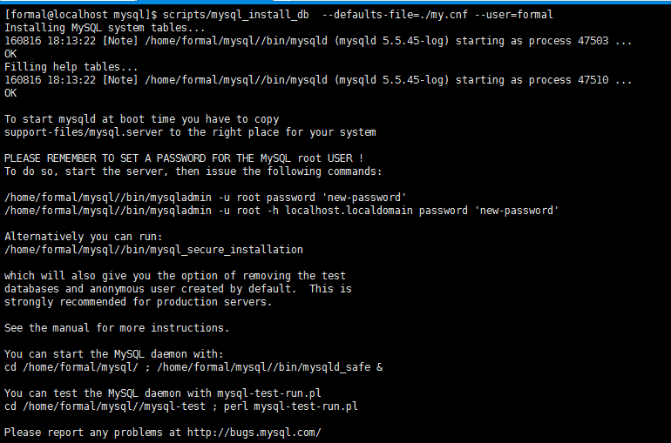Click the first OK status line
Image resolution: width=671 pixels, height=443 pixels.
tap(10, 54)
